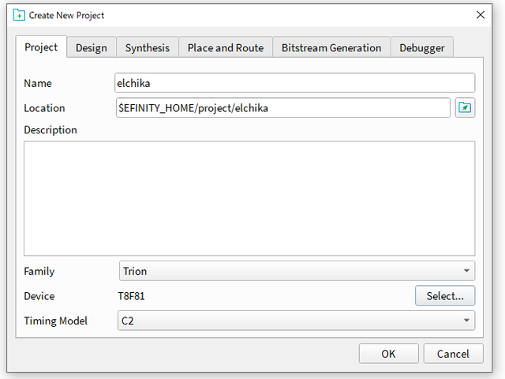Click into the Name field containing elchika
The width and height of the screenshot is (505, 379).
294,83
